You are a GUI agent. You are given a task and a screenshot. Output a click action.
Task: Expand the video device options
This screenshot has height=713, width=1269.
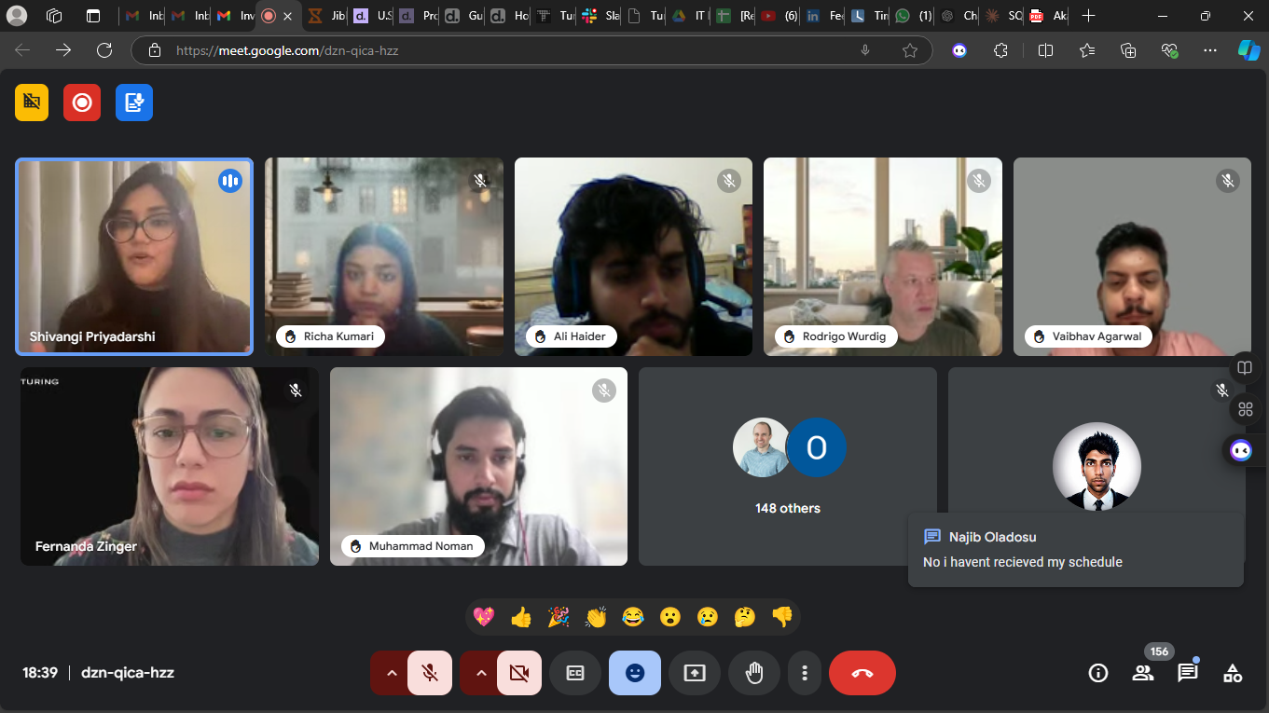click(x=480, y=672)
